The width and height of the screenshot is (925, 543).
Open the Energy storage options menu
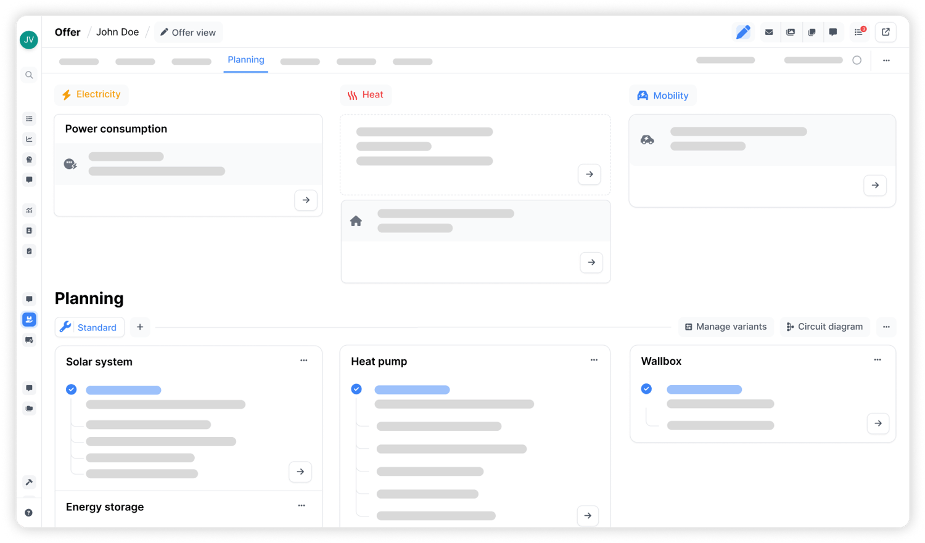click(x=302, y=506)
